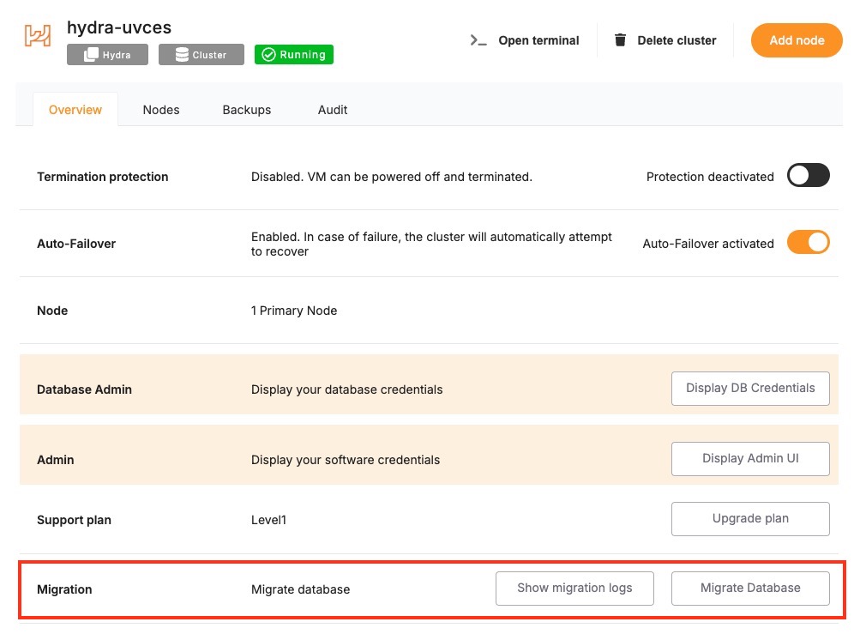Open the Display Admin UI button
This screenshot has width=860, height=640.
coord(750,458)
